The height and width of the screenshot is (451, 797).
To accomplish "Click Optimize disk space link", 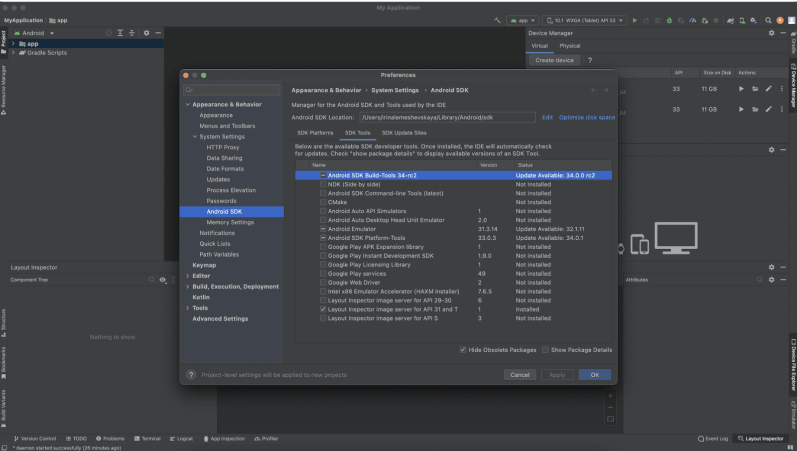I will coord(587,118).
